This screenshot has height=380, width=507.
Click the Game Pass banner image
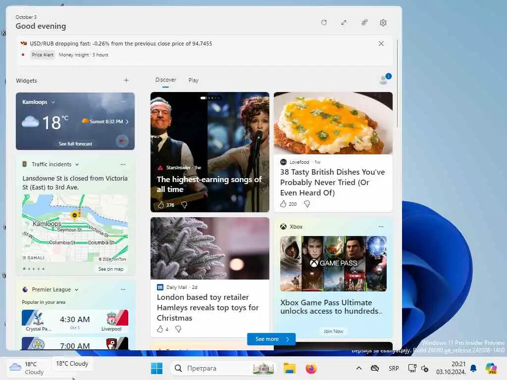click(333, 264)
